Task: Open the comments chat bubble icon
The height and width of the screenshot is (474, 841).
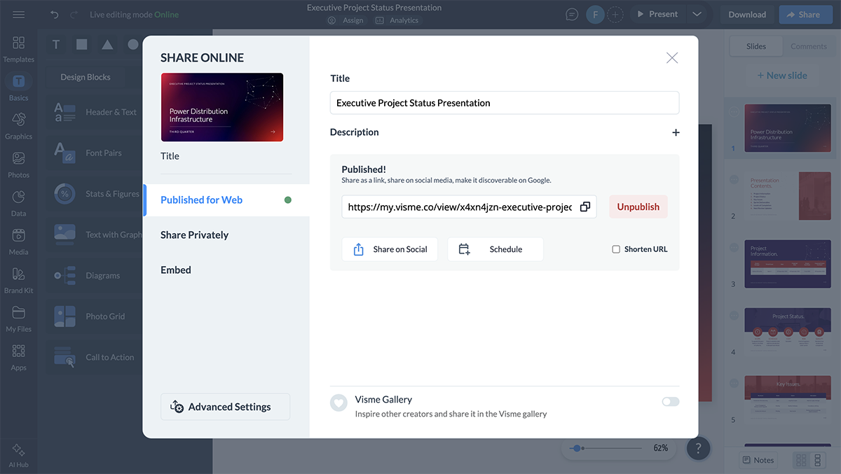Action: click(572, 15)
